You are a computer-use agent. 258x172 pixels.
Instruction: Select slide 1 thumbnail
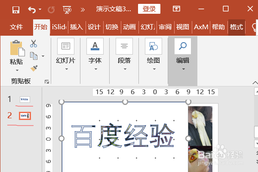25,100
